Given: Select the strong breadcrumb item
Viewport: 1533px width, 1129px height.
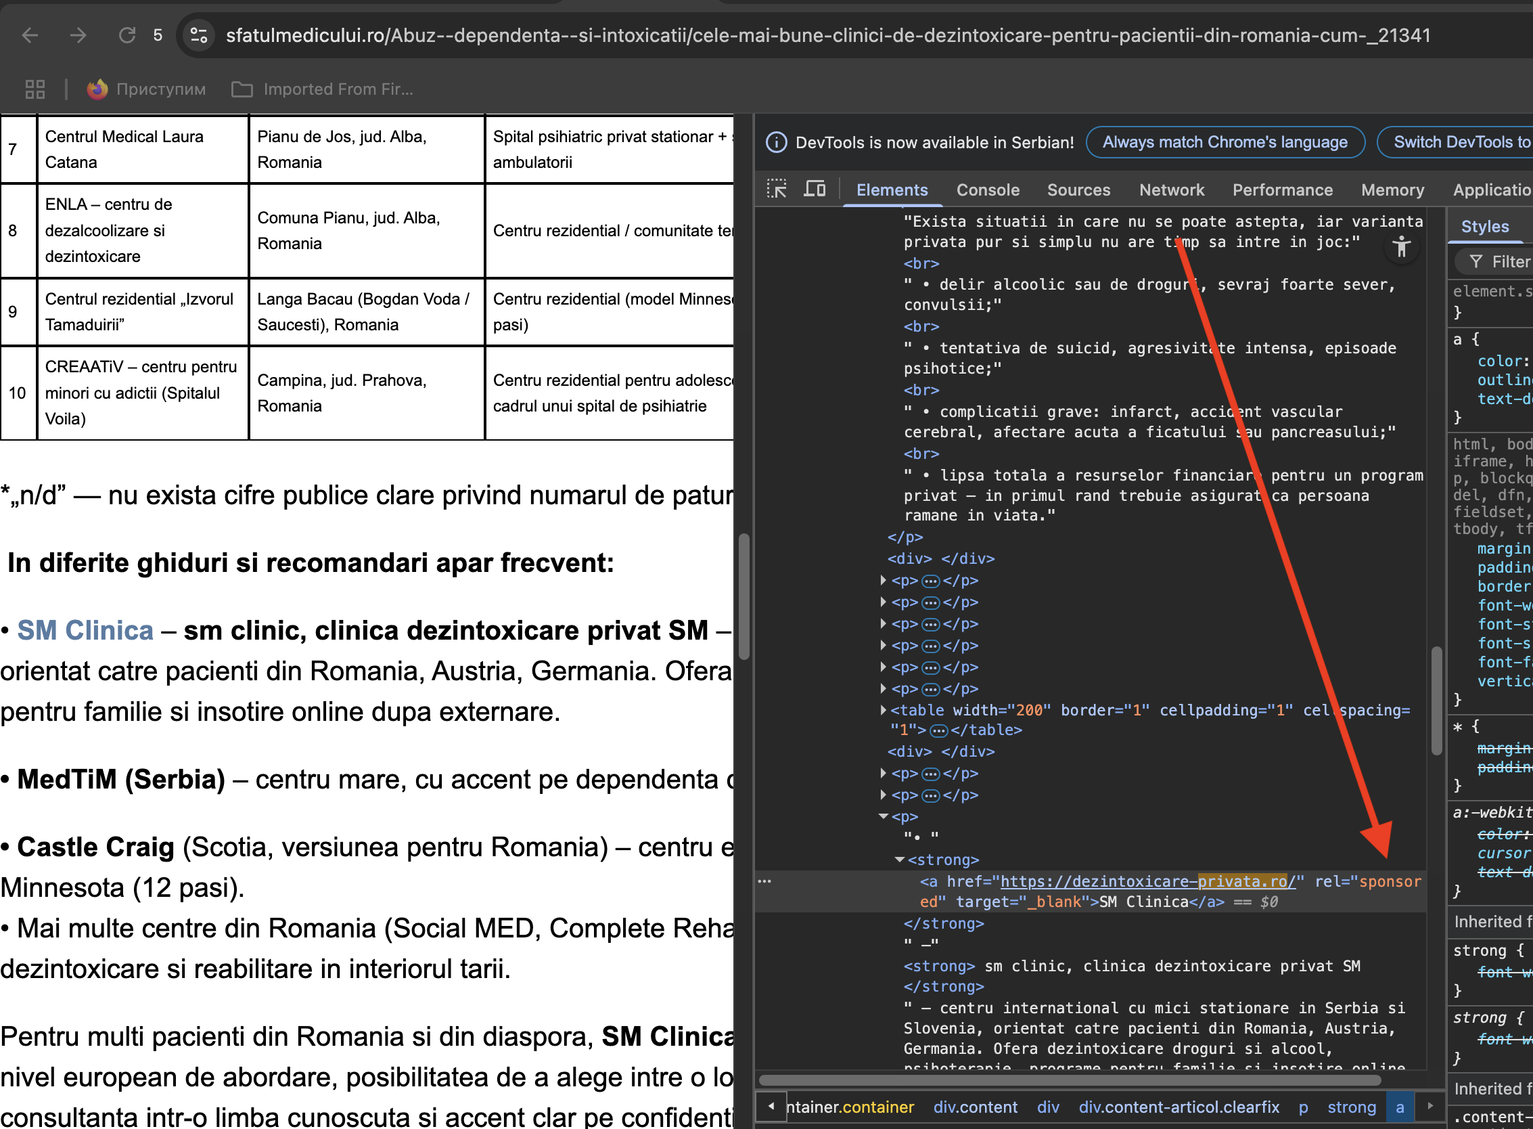Looking at the screenshot, I should [x=1351, y=1107].
